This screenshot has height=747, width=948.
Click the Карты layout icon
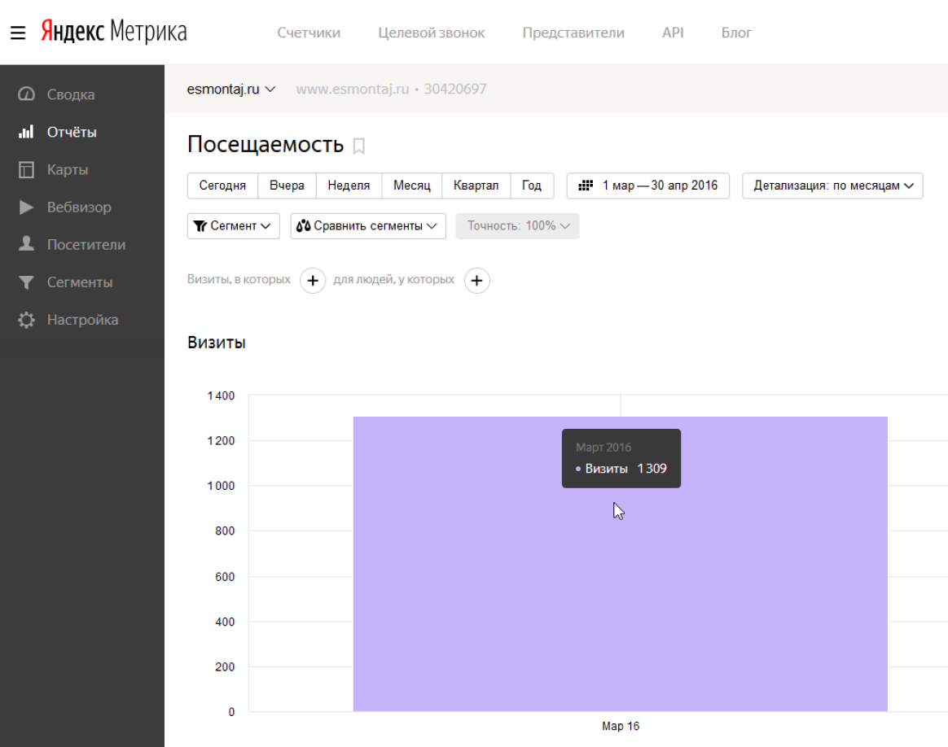tap(26, 170)
